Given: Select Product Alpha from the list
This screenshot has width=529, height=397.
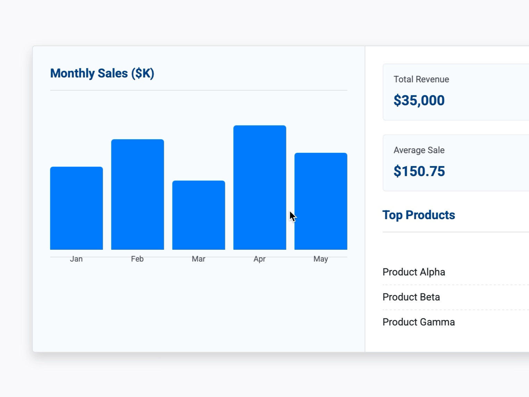Looking at the screenshot, I should (414, 272).
